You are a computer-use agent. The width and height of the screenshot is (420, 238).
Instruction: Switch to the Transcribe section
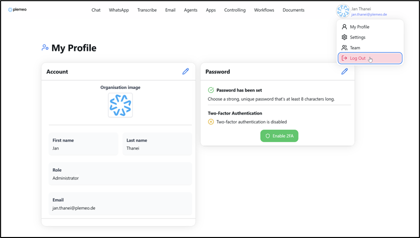pyautogui.click(x=147, y=10)
